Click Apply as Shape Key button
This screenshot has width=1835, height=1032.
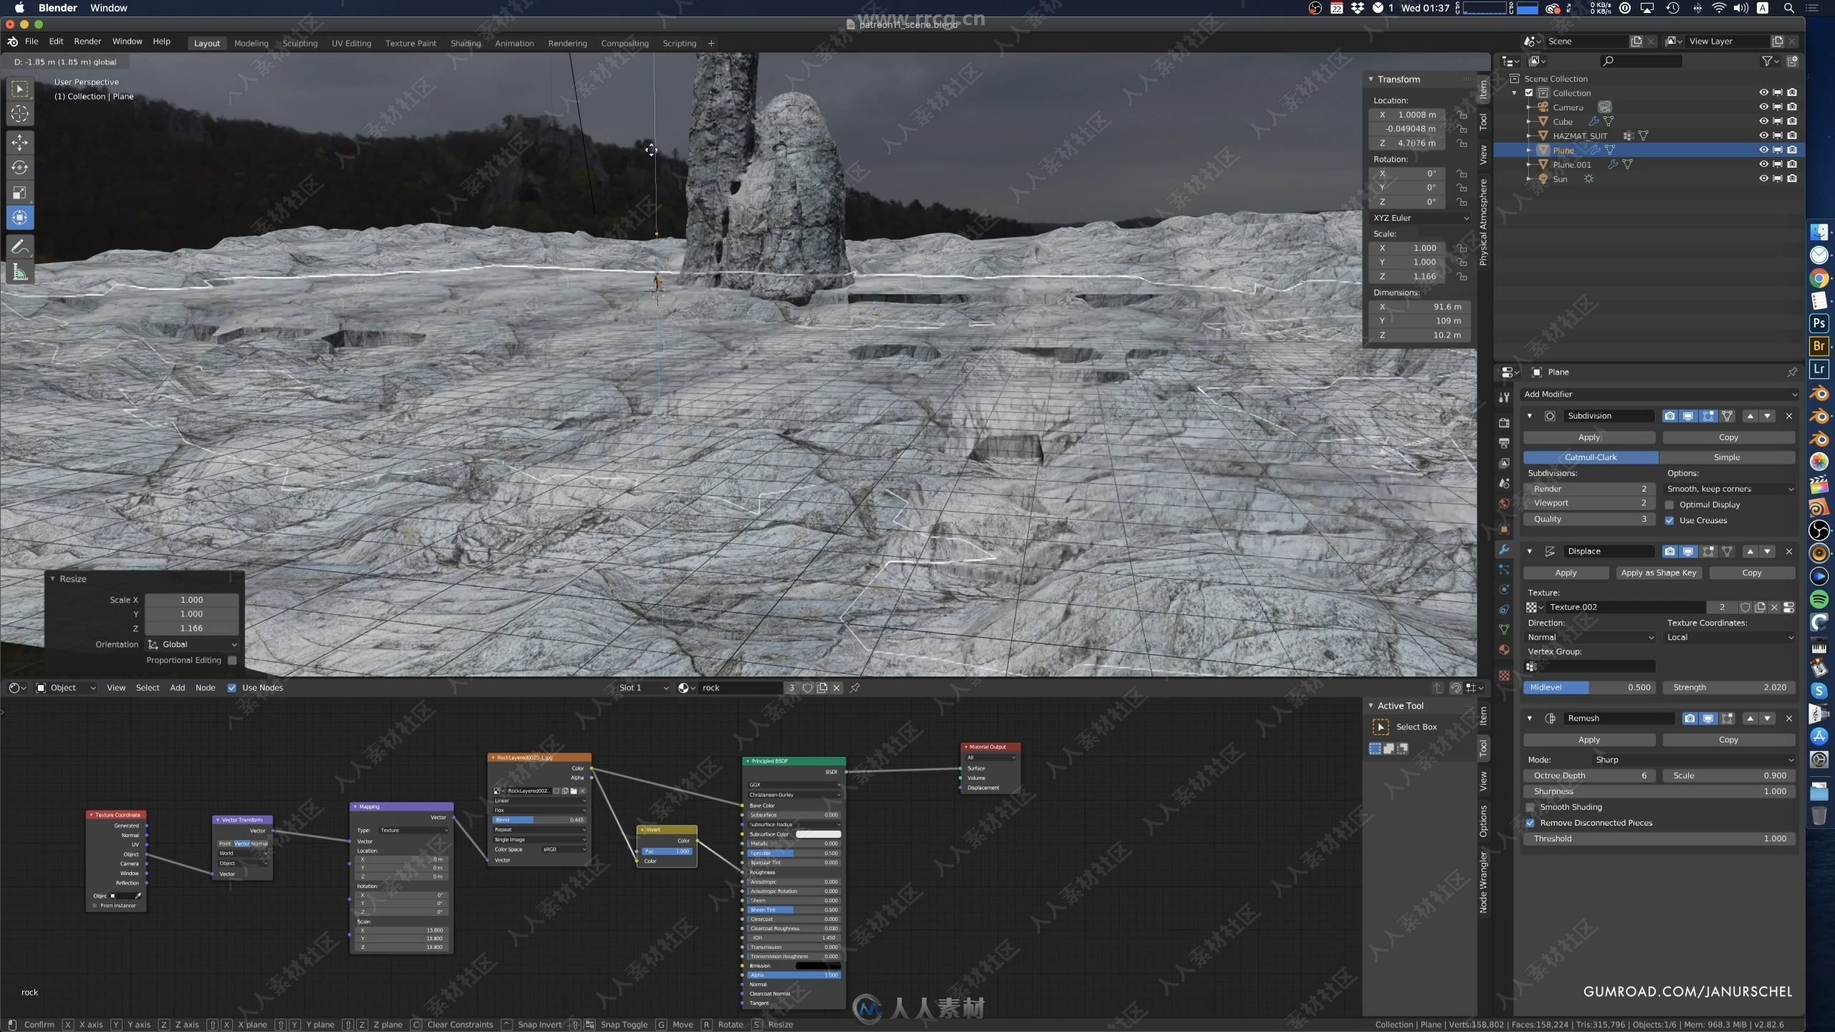click(x=1658, y=573)
